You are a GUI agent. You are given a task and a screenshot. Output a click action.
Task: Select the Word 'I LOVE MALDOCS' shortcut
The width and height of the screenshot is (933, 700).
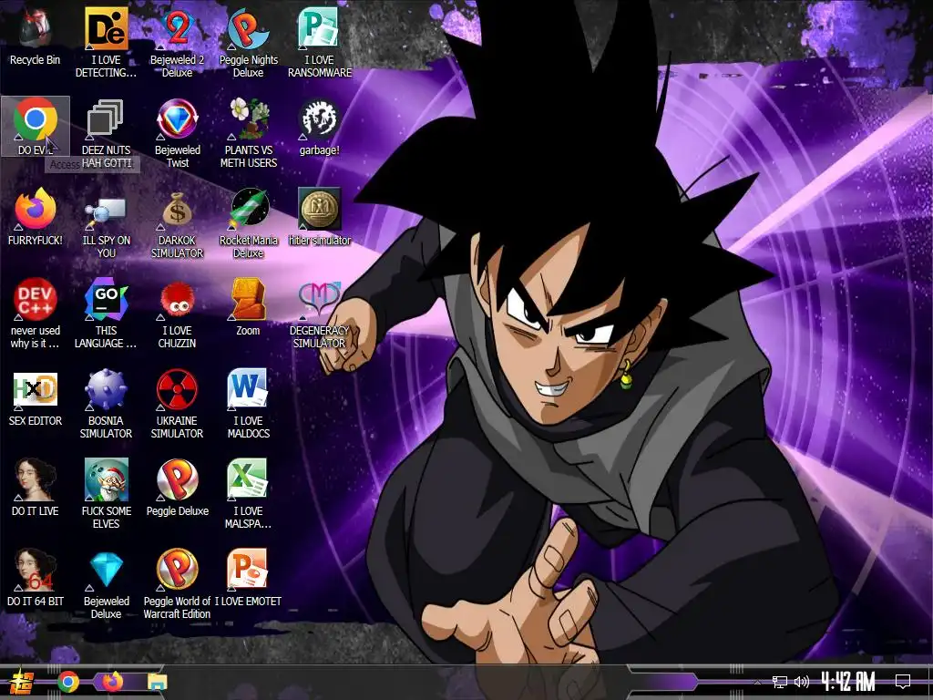[249, 405]
